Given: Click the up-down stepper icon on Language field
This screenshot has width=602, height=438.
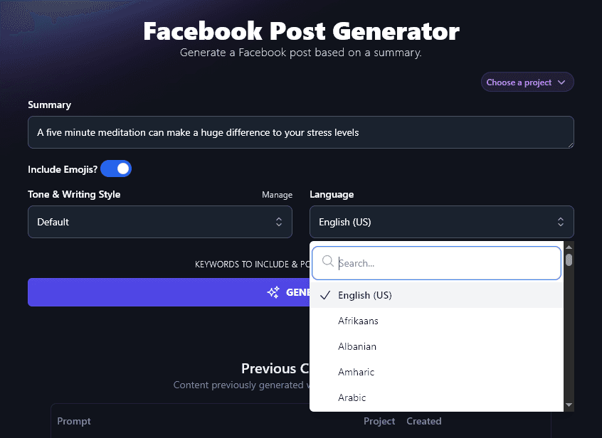Looking at the screenshot, I should (x=561, y=221).
